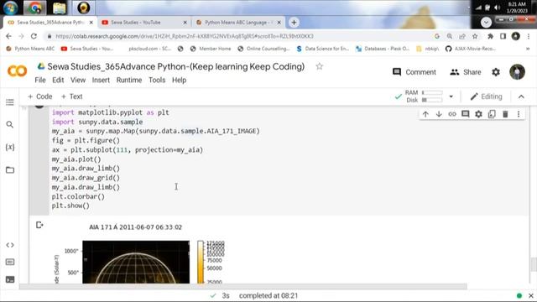
Task: Click the Share button
Action: [465, 72]
